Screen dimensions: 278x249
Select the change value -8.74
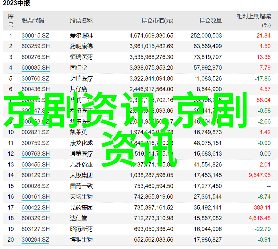[x=264, y=197]
